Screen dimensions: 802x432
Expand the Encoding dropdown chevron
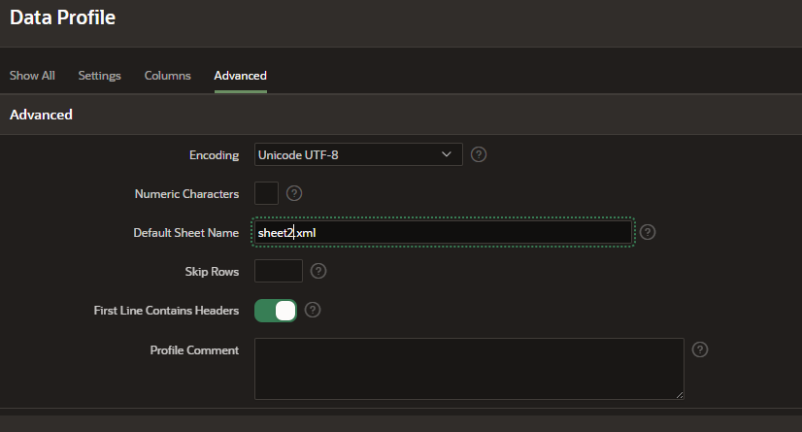(x=446, y=154)
